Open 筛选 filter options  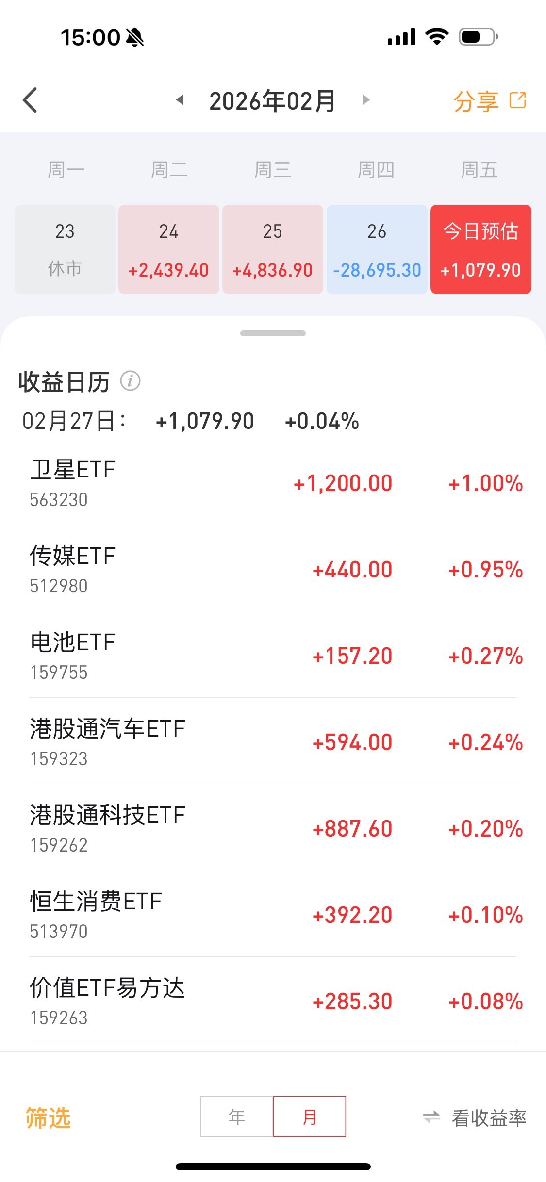click(x=48, y=1118)
